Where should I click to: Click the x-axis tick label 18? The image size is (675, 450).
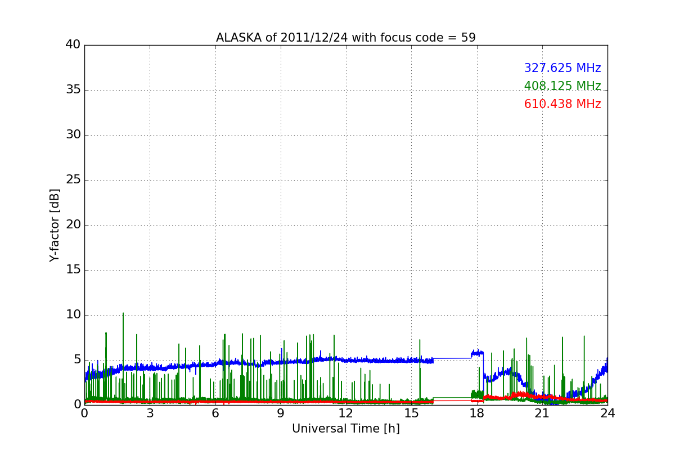(x=477, y=413)
